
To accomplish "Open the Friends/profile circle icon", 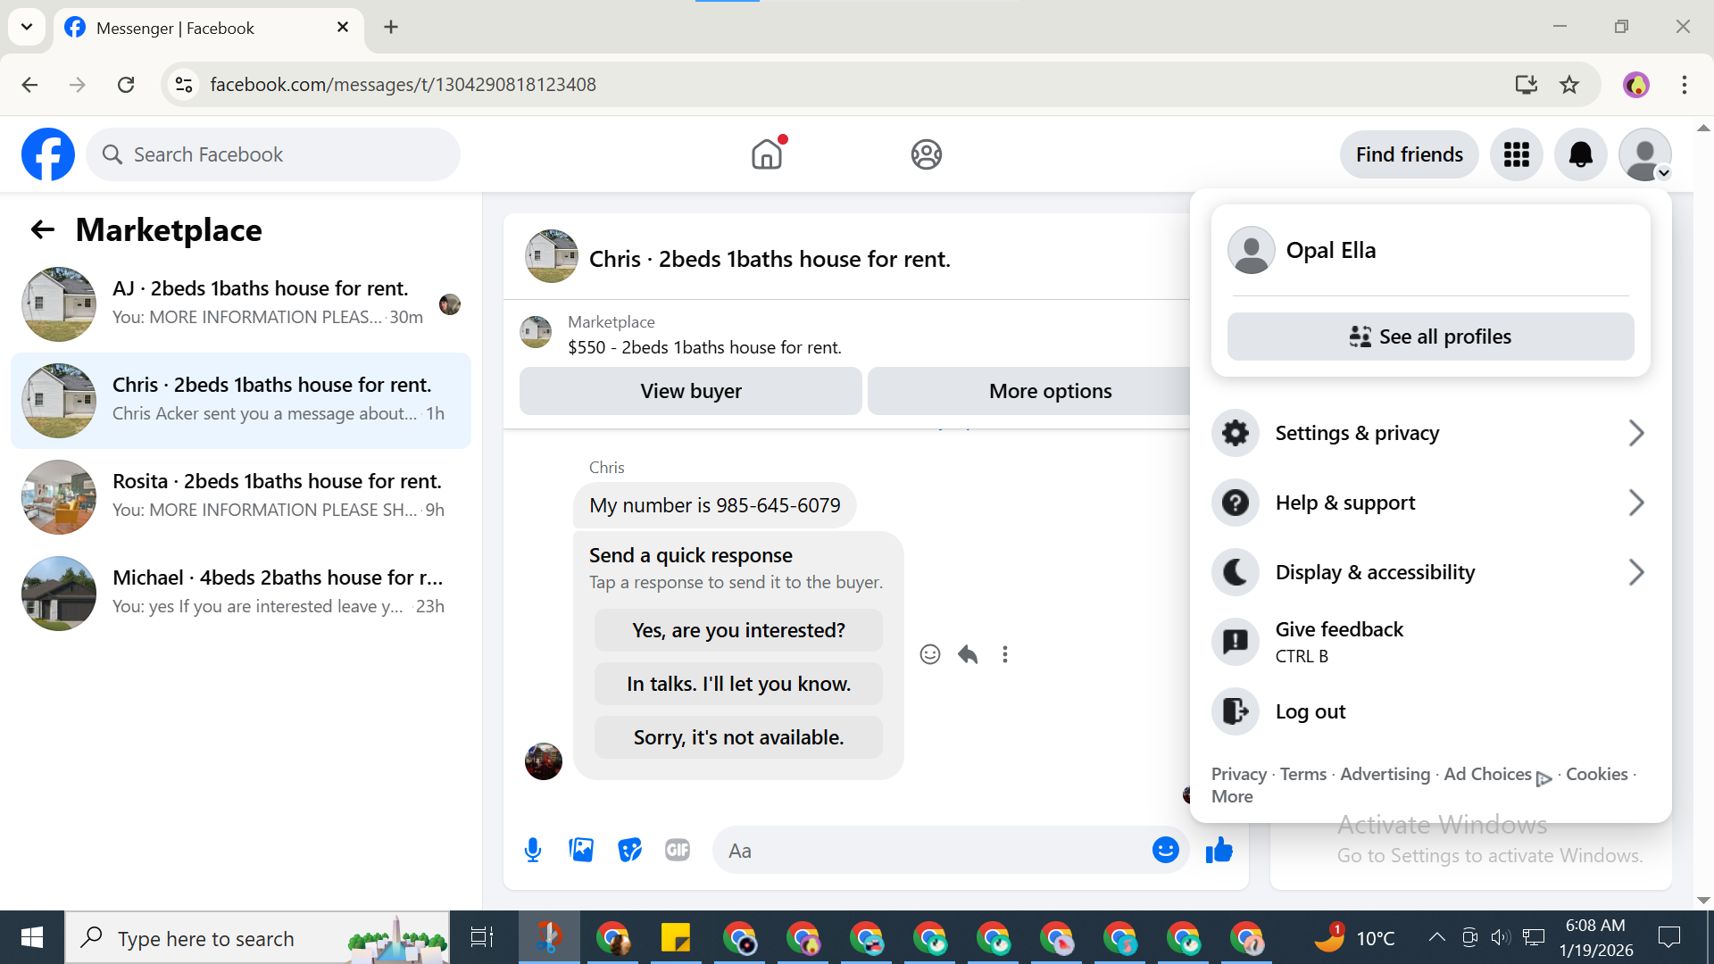I will click(x=927, y=154).
